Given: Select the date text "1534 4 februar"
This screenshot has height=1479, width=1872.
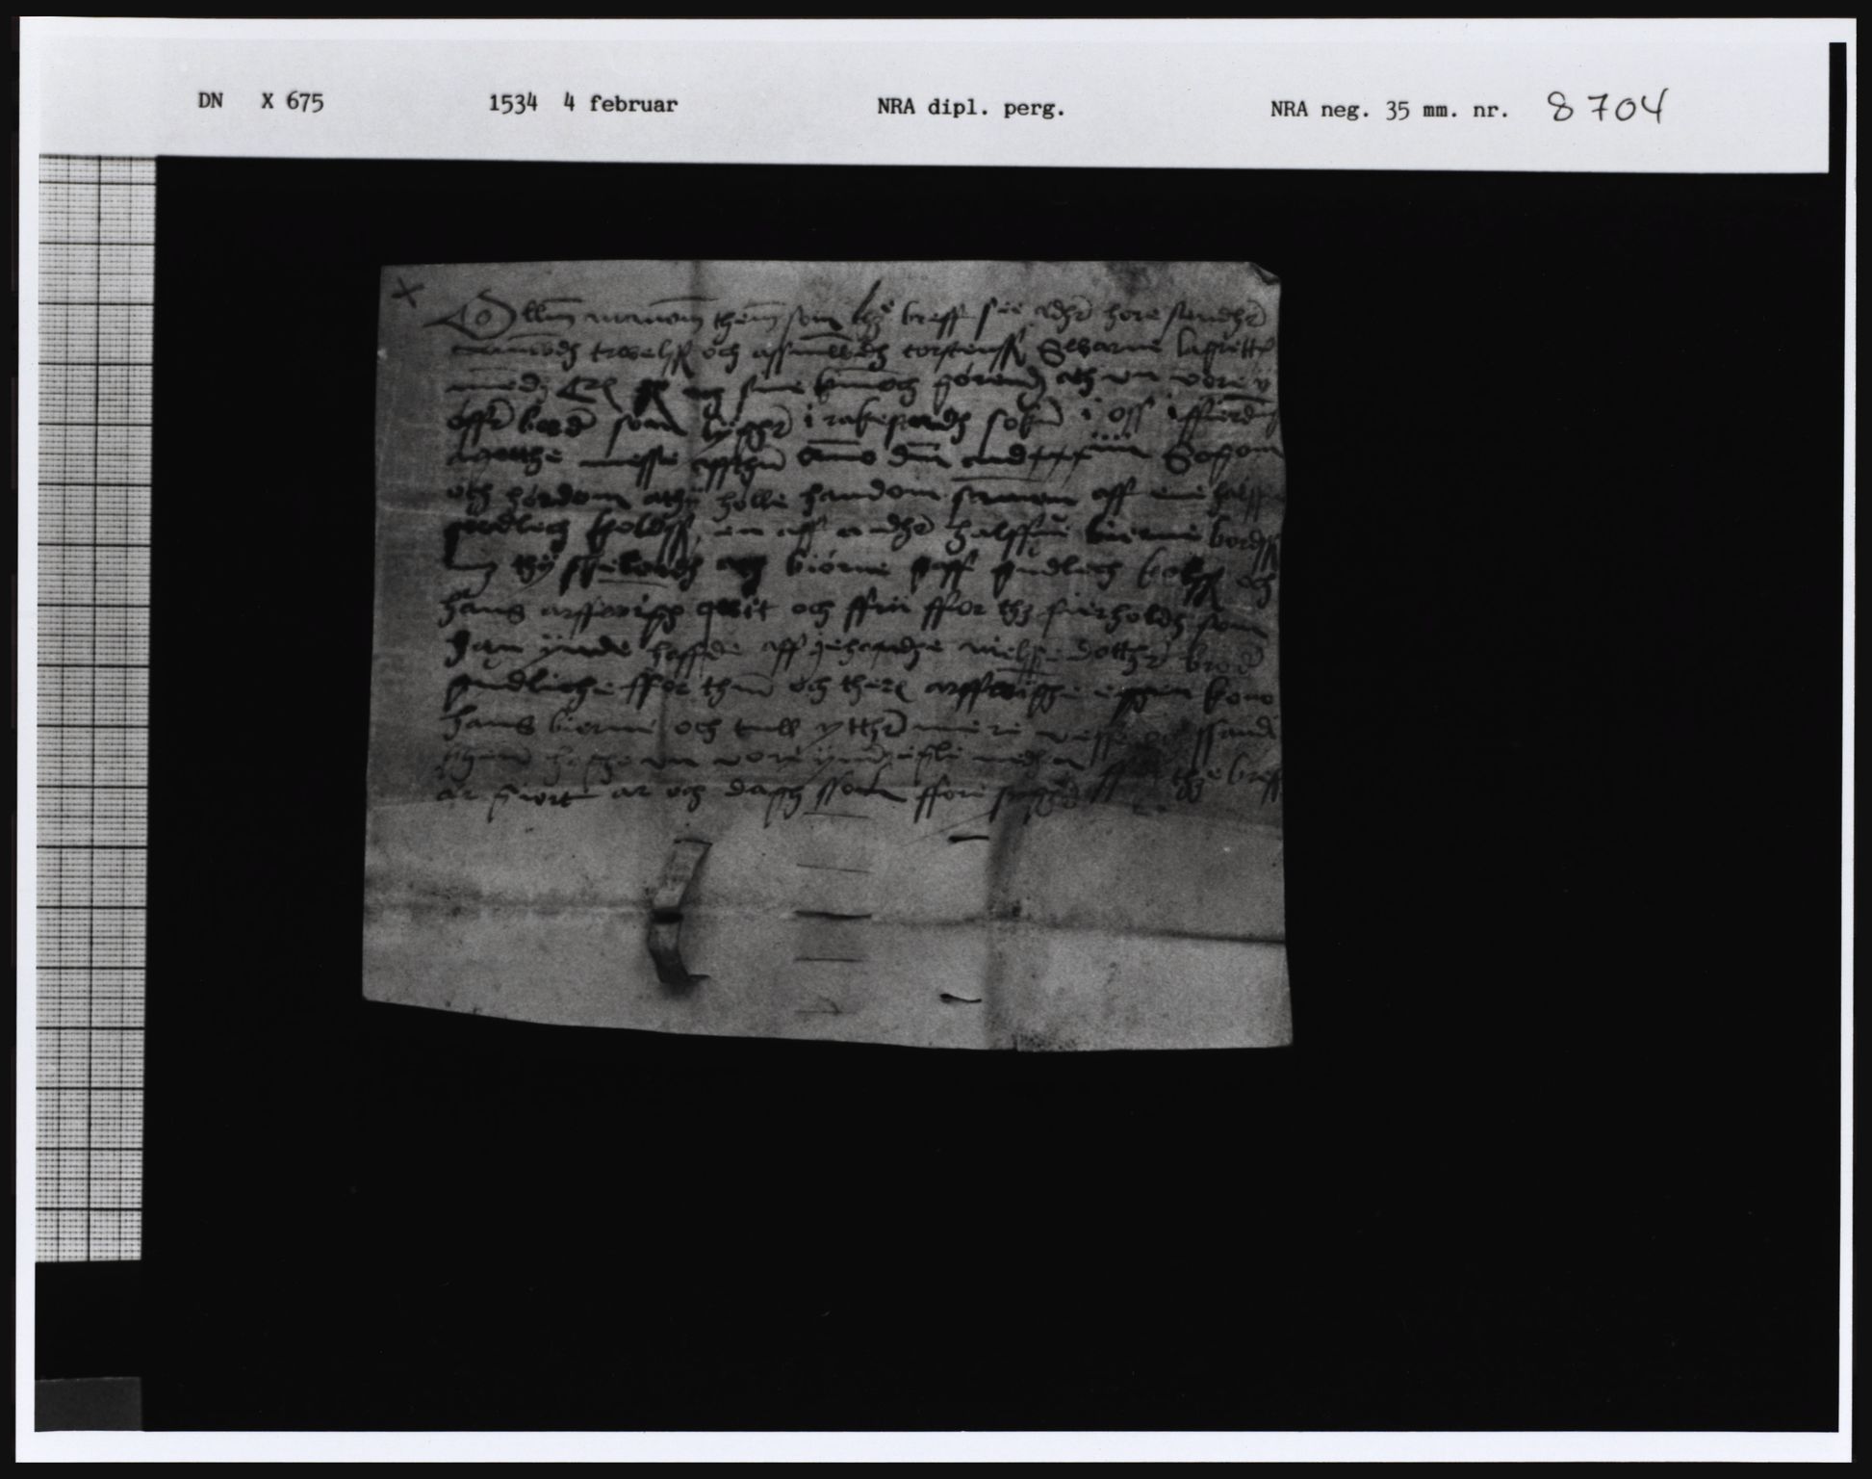Looking at the screenshot, I should click(582, 104).
